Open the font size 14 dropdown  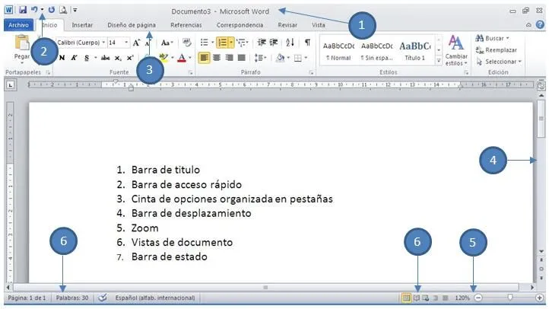(x=126, y=43)
